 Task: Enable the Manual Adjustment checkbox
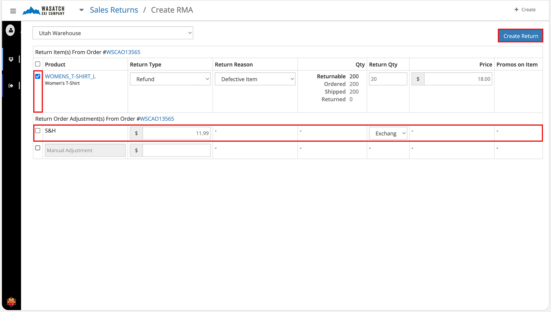(38, 148)
